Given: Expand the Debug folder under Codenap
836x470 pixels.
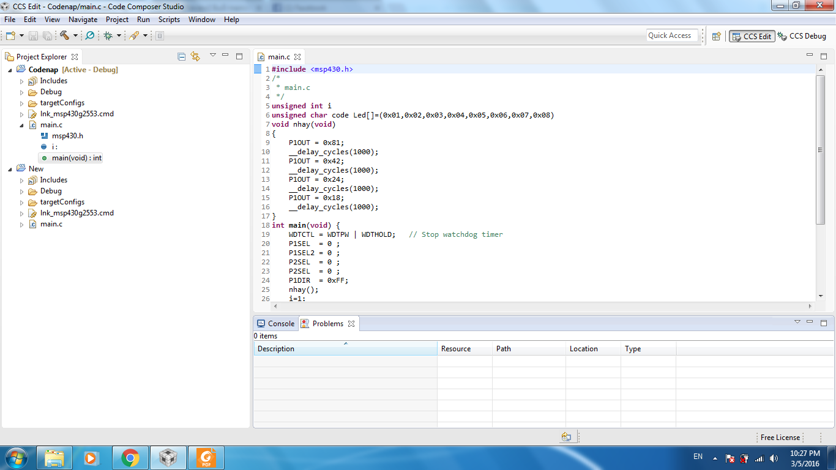Looking at the screenshot, I should [x=22, y=92].
